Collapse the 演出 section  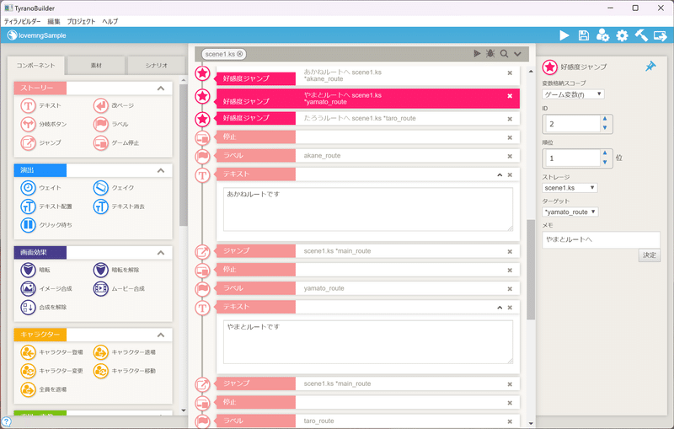161,170
